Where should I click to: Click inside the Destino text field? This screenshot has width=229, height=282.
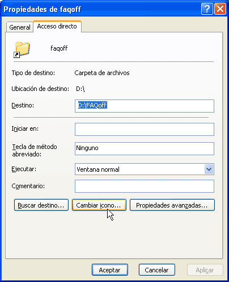145,106
